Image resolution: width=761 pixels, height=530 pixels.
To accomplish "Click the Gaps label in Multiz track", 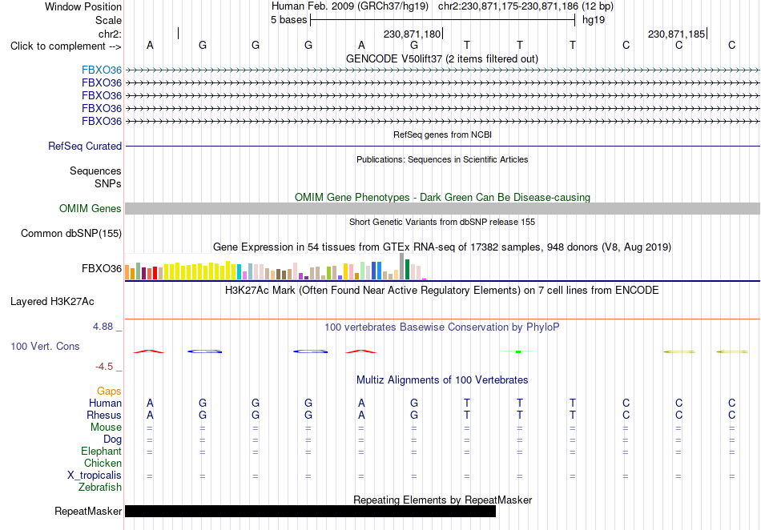I will (109, 391).
